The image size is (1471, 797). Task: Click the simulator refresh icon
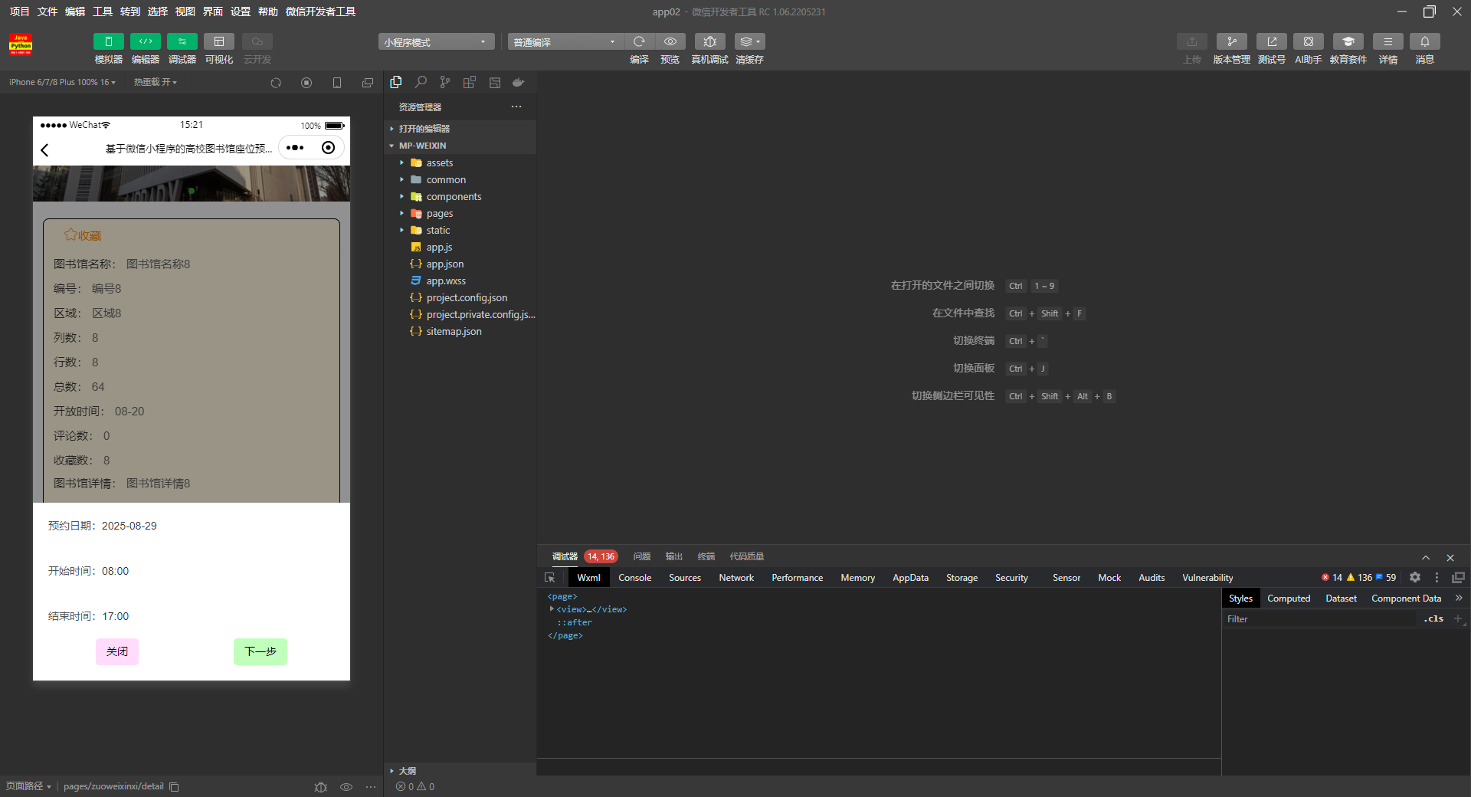pyautogui.click(x=276, y=83)
